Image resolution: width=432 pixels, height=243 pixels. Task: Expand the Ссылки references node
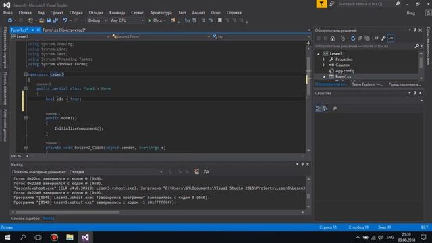click(324, 65)
